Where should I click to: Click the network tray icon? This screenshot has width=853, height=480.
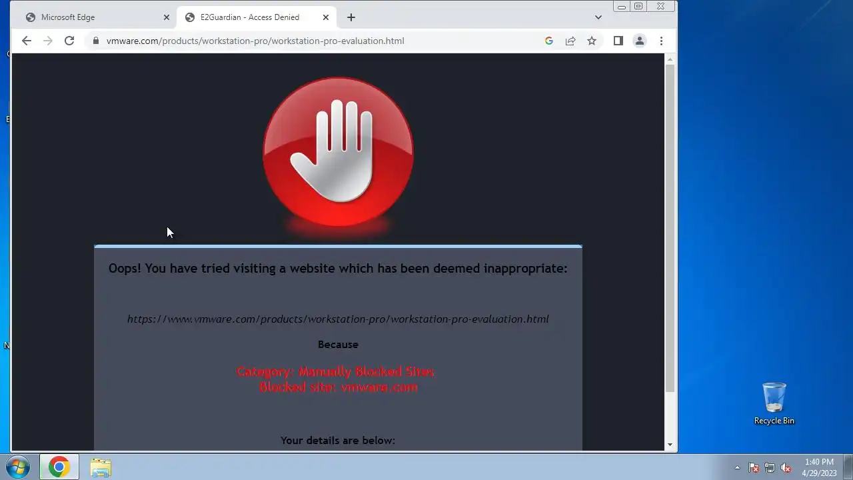coord(770,467)
